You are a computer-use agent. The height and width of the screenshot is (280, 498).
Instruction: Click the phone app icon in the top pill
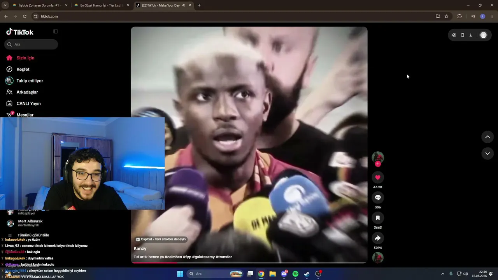(462, 35)
